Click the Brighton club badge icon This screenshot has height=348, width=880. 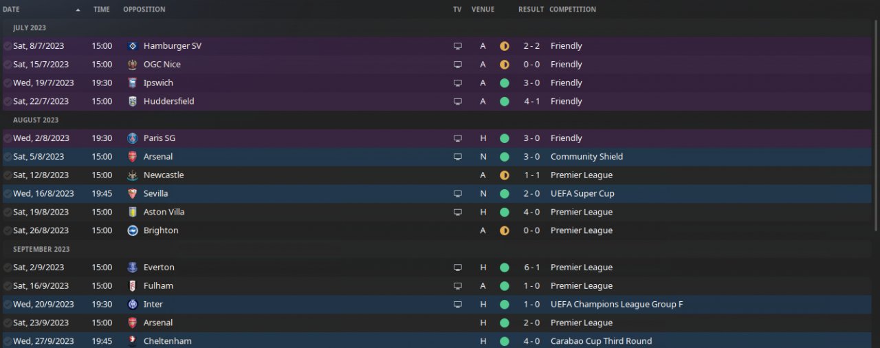[133, 231]
